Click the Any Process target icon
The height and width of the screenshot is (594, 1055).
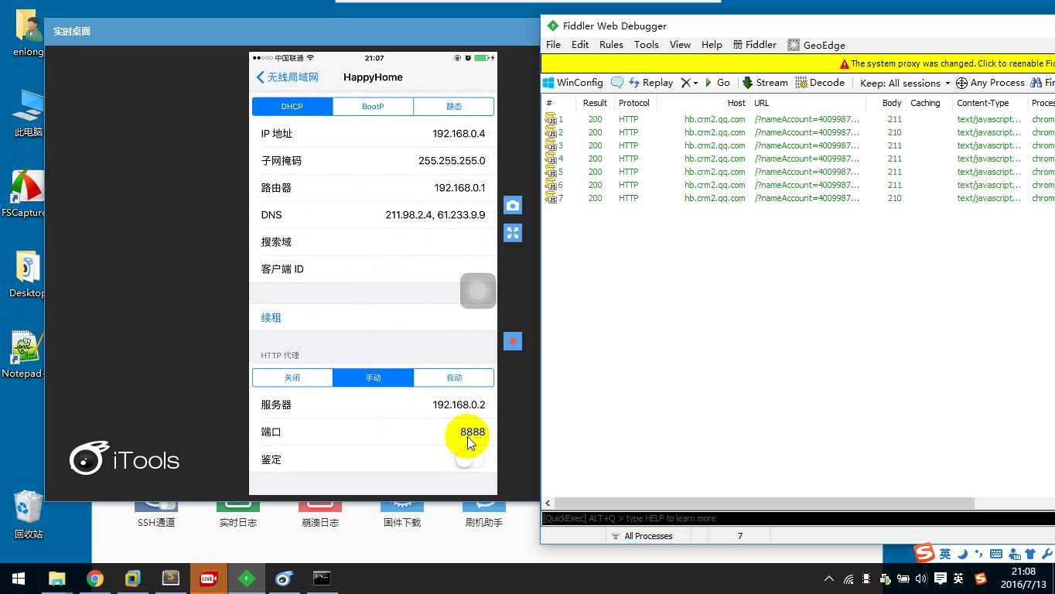pyautogui.click(x=961, y=83)
